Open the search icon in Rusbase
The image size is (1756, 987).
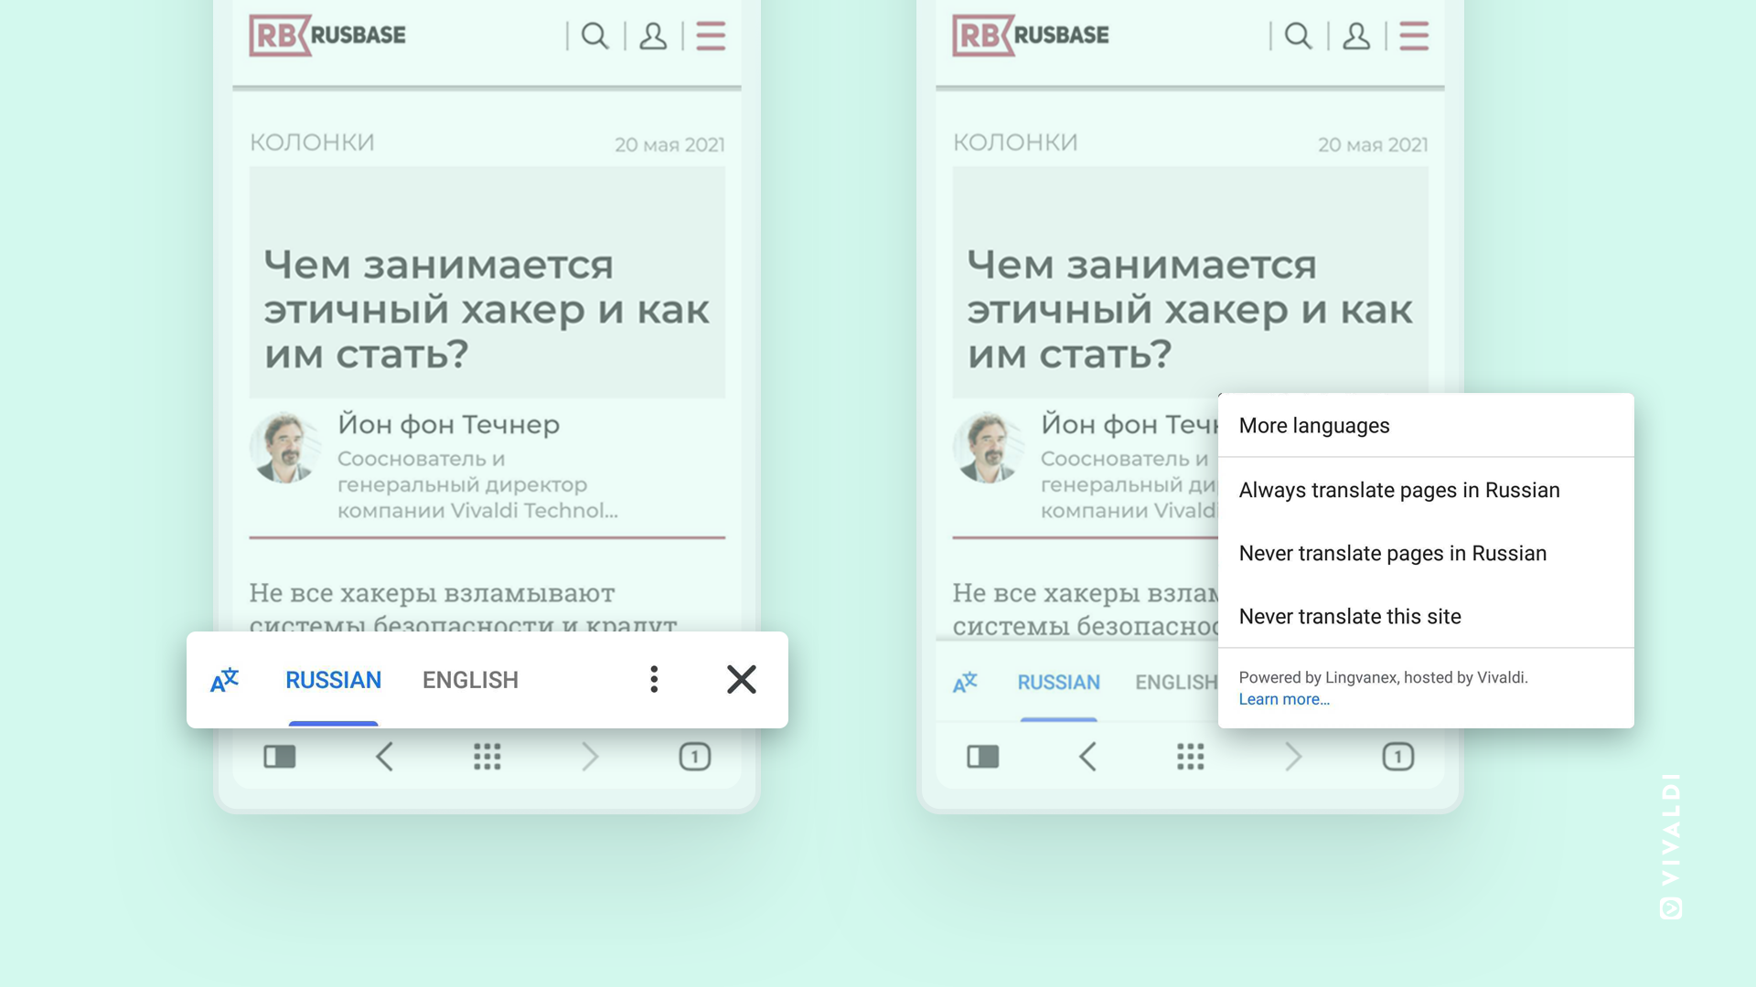coord(594,35)
